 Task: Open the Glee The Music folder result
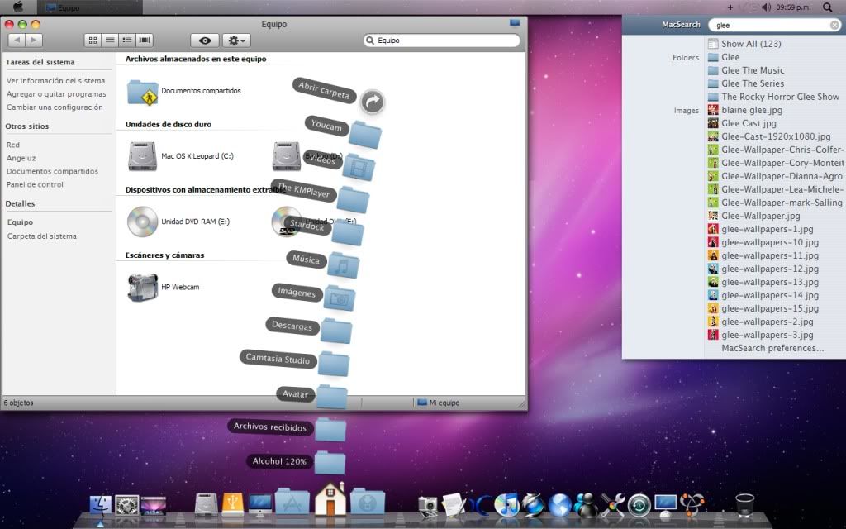click(x=753, y=70)
